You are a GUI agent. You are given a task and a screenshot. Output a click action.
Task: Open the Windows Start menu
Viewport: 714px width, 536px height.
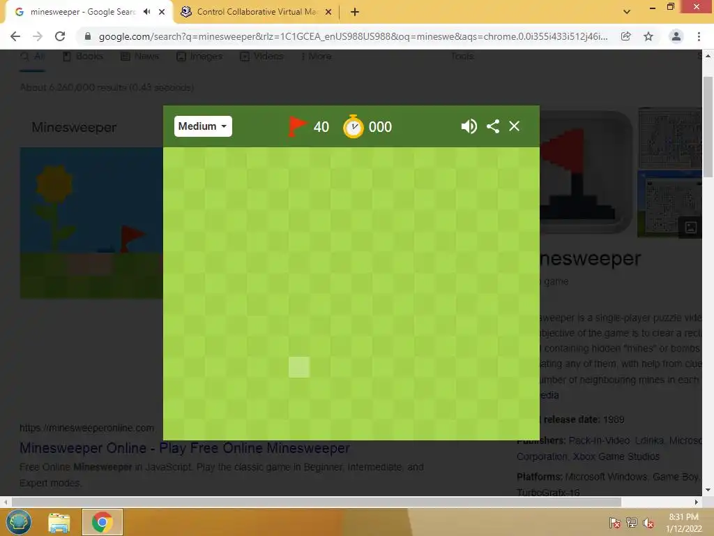click(18, 522)
